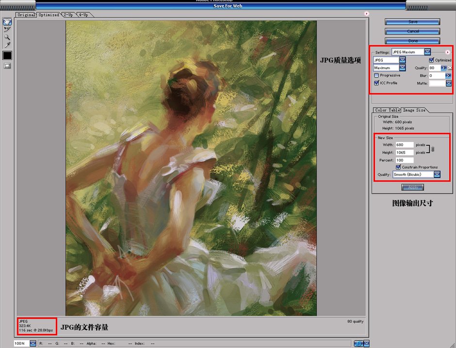Open the Quality slider popup arrow
The image size is (456, 348).
click(x=443, y=68)
